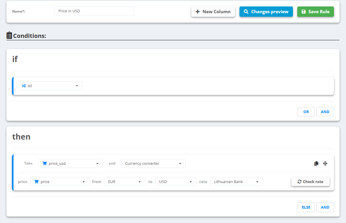Open the price_usd Take column dropdown
This screenshot has width=346, height=223.
pyautogui.click(x=71, y=163)
